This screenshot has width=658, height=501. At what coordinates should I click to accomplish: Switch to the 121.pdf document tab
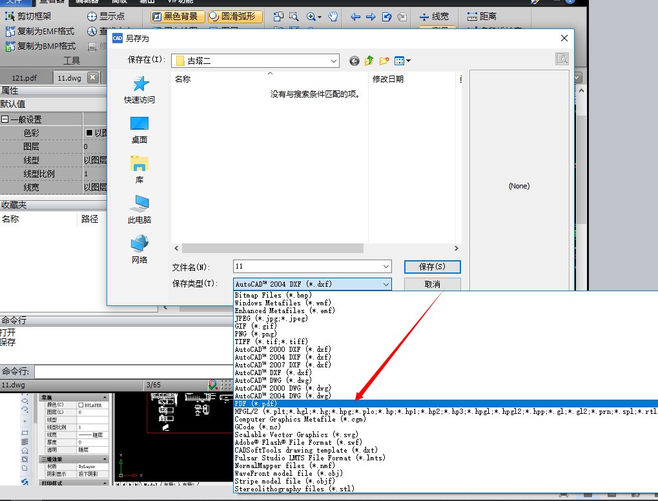click(x=25, y=77)
